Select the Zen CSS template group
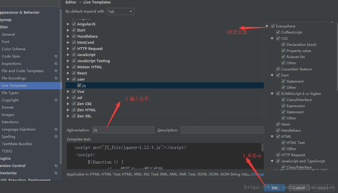Viewport: 338px width, 193px height. (84, 104)
